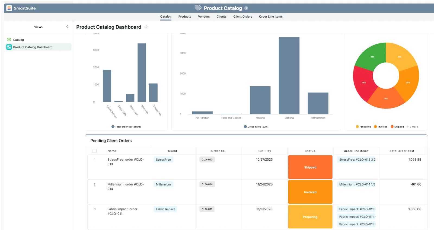Click the Invoiced status cell

pyautogui.click(x=310, y=192)
